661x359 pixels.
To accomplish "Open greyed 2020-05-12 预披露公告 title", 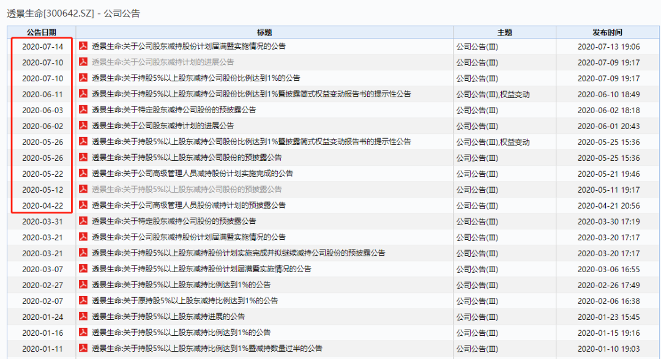I will pos(187,189).
